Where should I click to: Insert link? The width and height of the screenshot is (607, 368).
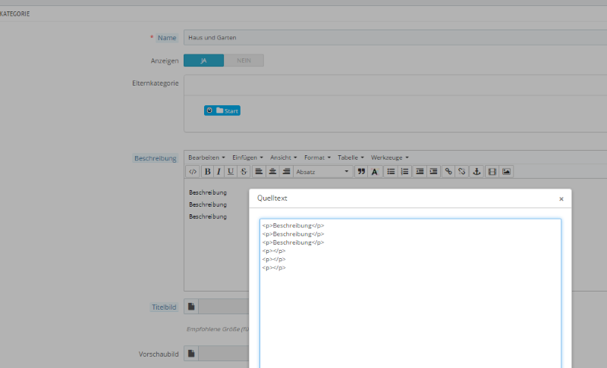tap(448, 172)
